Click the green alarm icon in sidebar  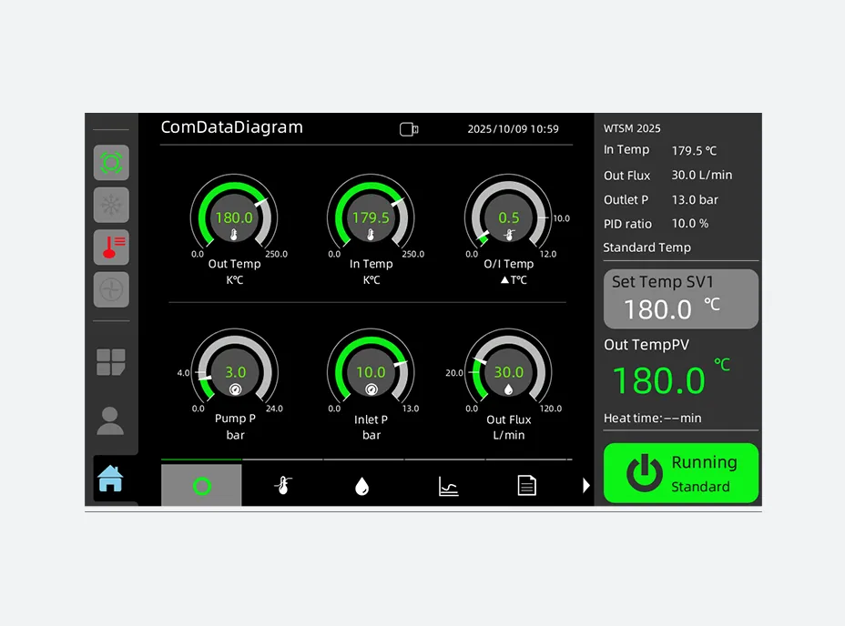(x=111, y=163)
